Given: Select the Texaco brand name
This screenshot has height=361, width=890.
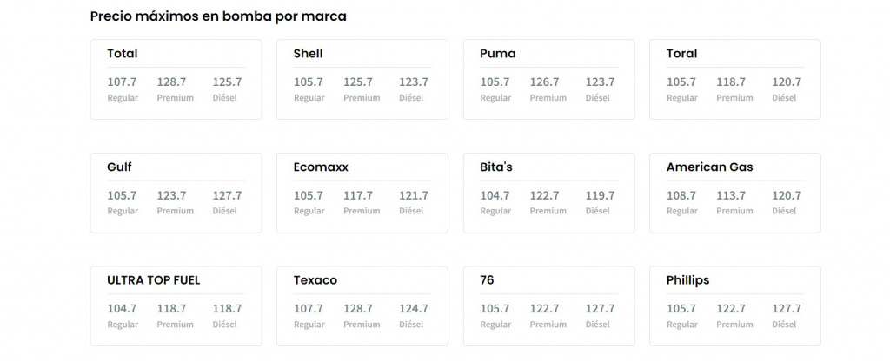Looking at the screenshot, I should pos(315,280).
